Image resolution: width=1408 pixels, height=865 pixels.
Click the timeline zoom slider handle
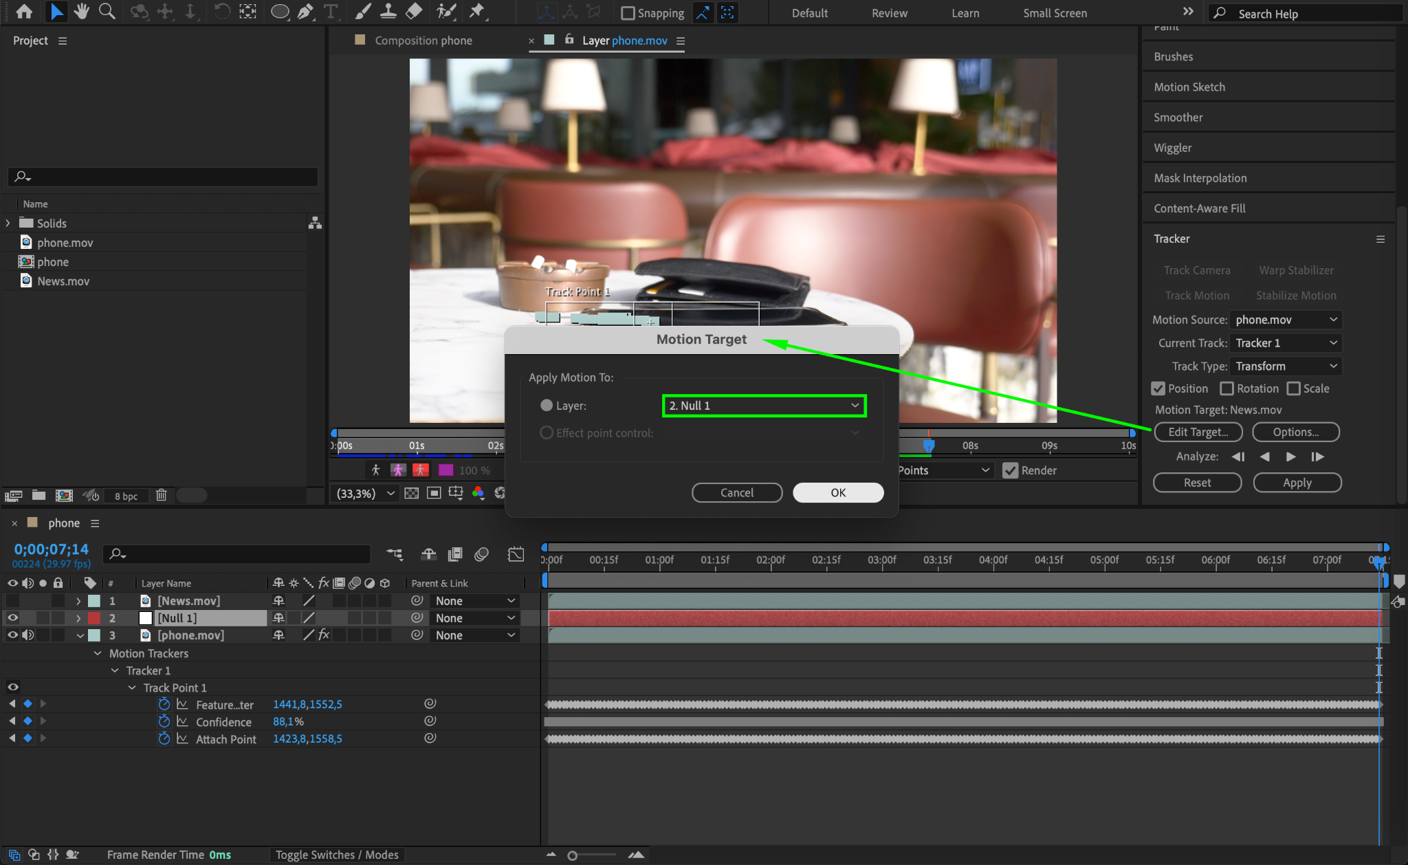click(x=572, y=855)
